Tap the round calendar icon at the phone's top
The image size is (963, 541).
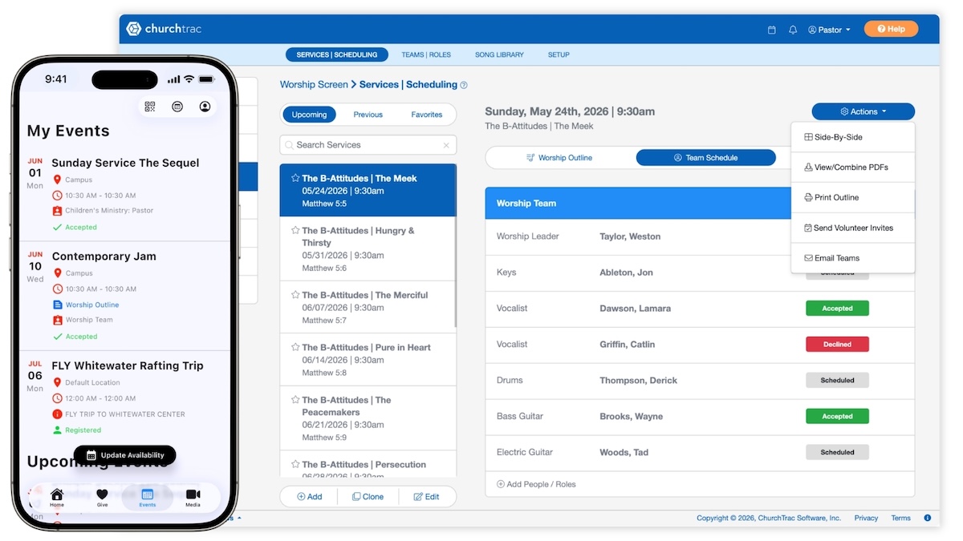pos(177,107)
